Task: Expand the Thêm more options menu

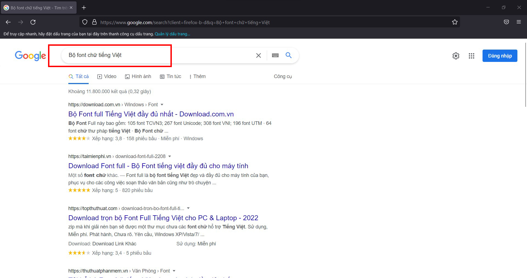Action: click(198, 77)
